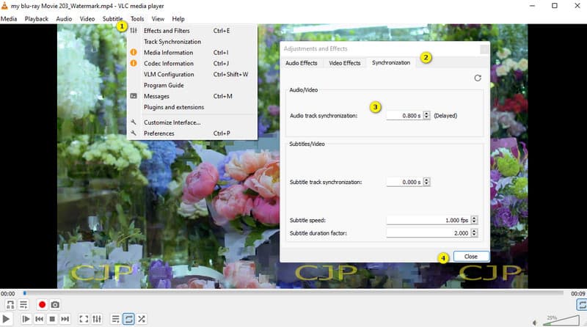This screenshot has height=327, width=587.
Task: Take a snapshot with the camera icon
Action: 55,304
